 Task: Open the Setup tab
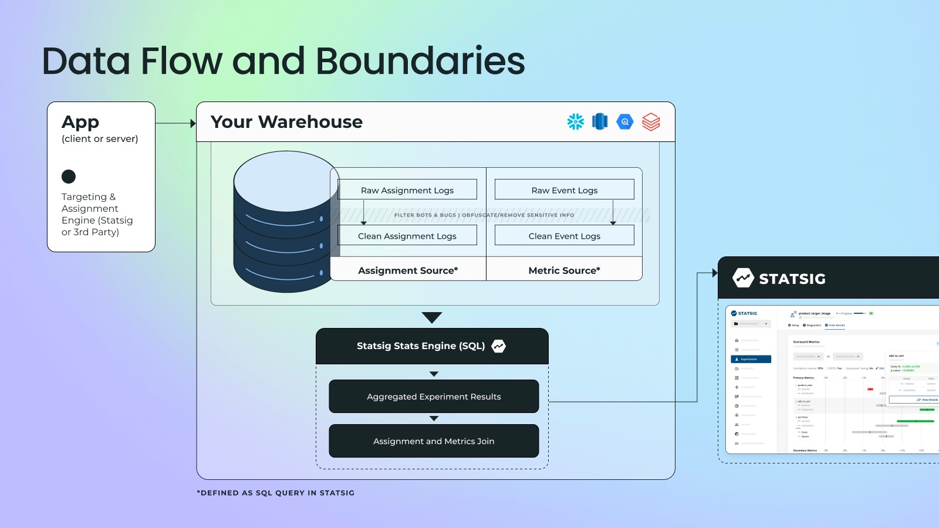pos(793,325)
